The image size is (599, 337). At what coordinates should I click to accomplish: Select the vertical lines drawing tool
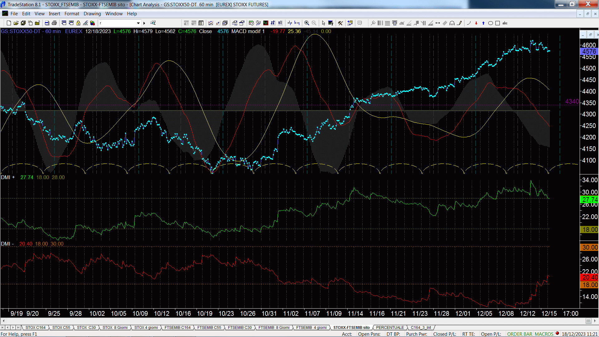click(x=380, y=23)
